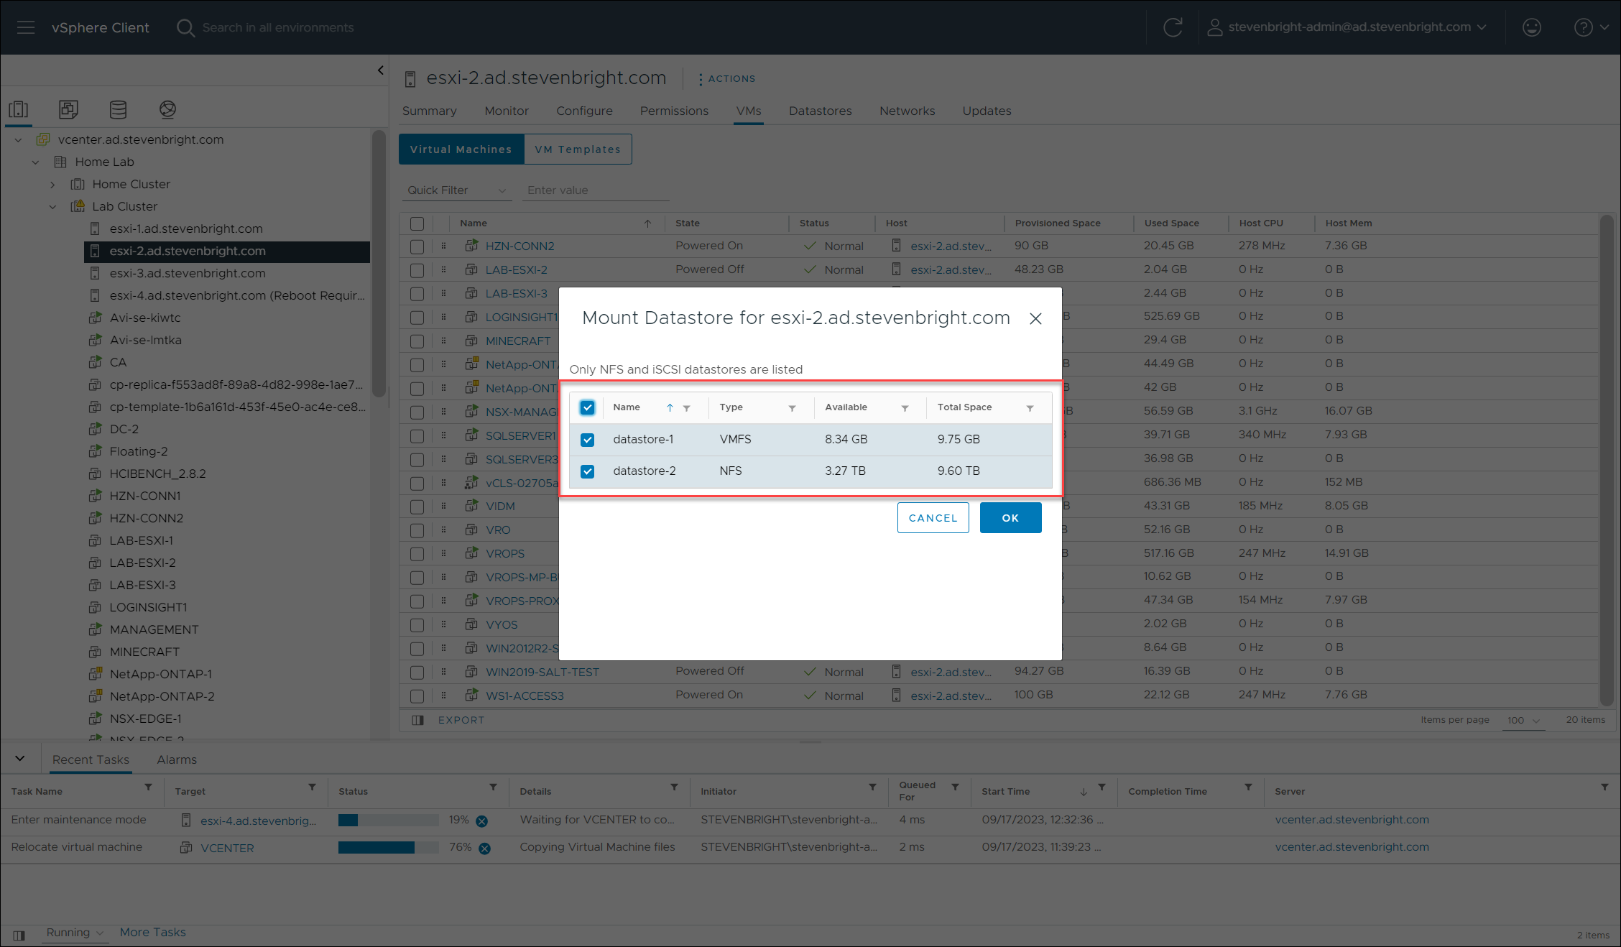The image size is (1621, 947).
Task: Switch to the Datastores tab
Action: (x=820, y=111)
